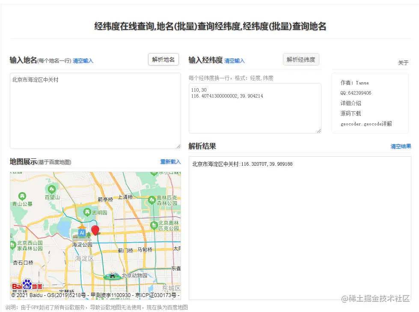419x312 pixels.
Task: Click the 箭亭桥 label on map
Action: click(x=105, y=199)
